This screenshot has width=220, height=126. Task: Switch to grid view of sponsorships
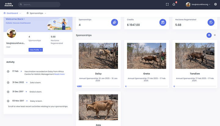209,35
